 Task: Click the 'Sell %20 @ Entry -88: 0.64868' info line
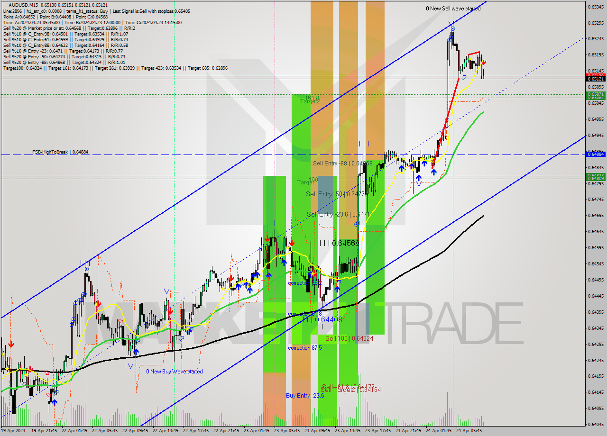pos(64,63)
